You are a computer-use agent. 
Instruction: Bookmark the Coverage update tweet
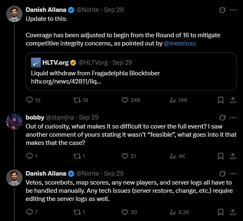[x=221, y=100]
